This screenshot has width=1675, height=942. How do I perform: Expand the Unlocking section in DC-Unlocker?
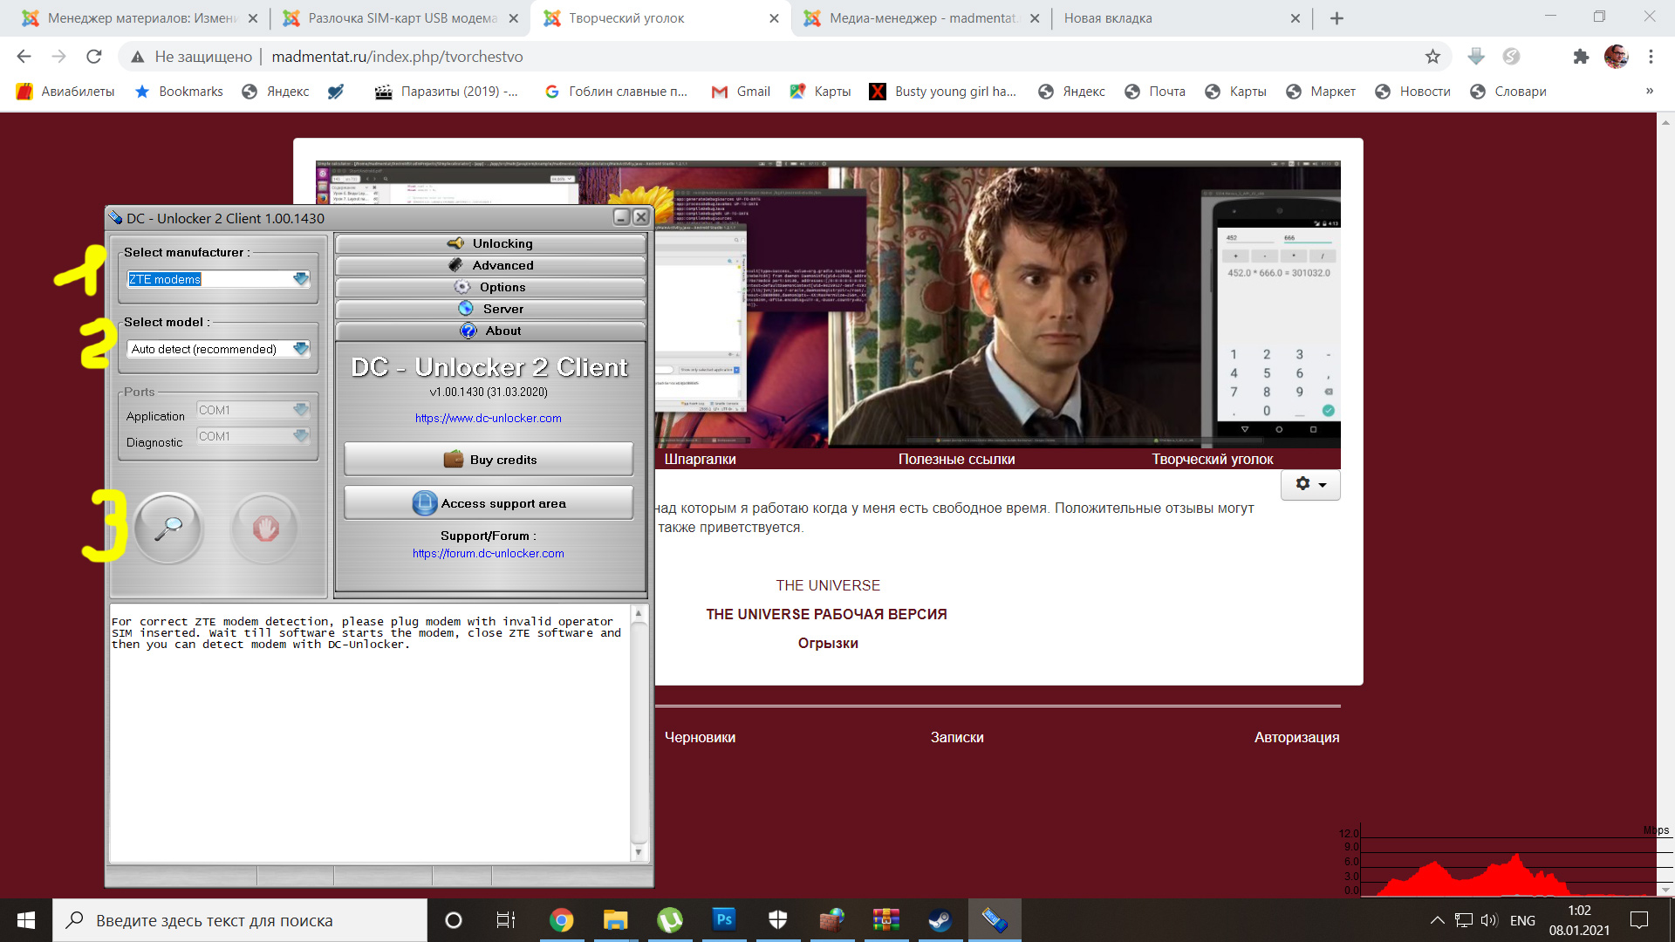click(490, 243)
